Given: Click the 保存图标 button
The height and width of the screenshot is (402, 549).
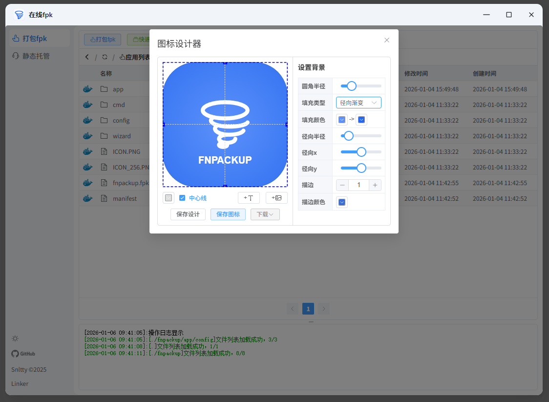Looking at the screenshot, I should click(228, 214).
